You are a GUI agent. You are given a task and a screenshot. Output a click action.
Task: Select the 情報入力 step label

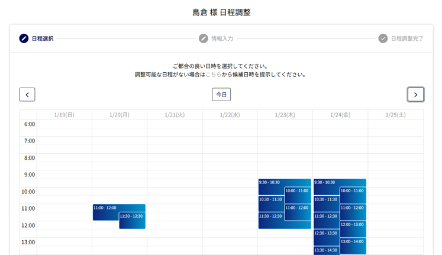[x=222, y=38]
